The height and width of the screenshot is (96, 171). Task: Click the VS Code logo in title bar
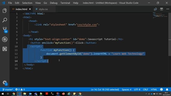coord(3,3)
